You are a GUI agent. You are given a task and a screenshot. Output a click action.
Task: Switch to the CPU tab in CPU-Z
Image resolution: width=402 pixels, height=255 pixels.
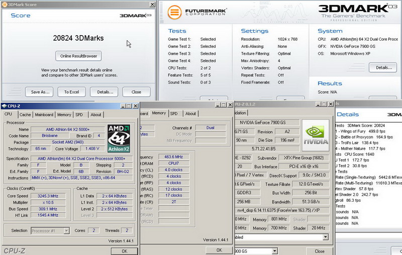8,114
